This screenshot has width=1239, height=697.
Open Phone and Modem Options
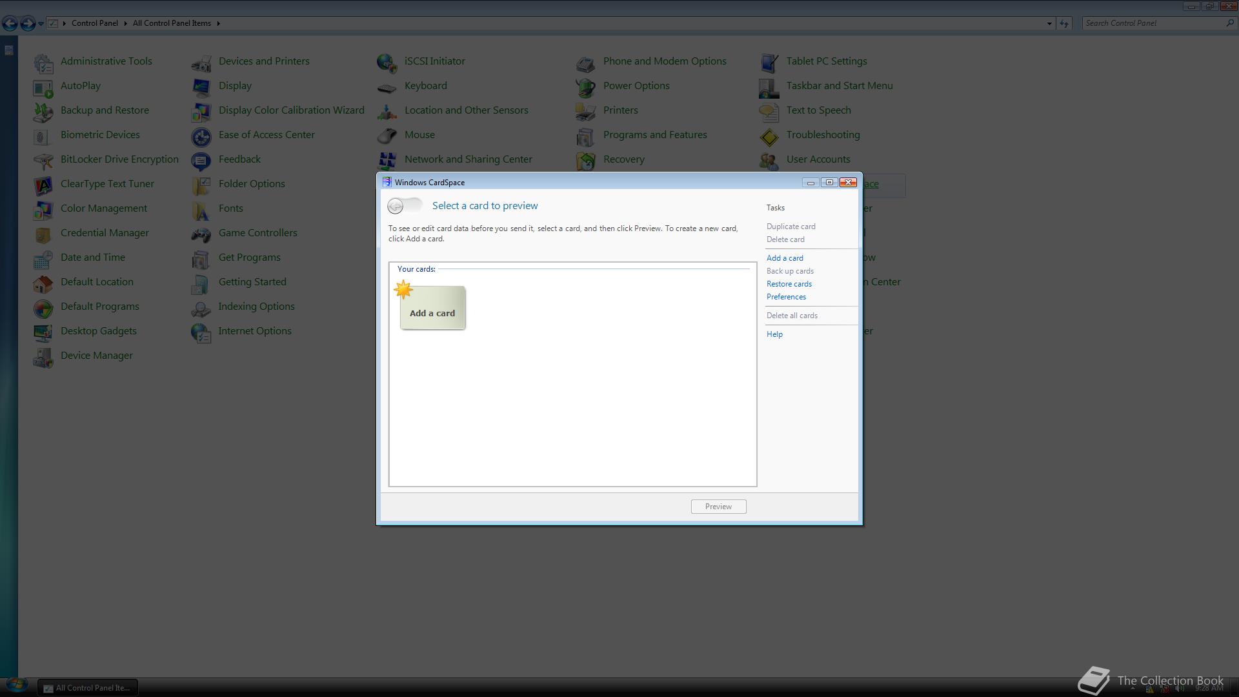click(x=664, y=61)
